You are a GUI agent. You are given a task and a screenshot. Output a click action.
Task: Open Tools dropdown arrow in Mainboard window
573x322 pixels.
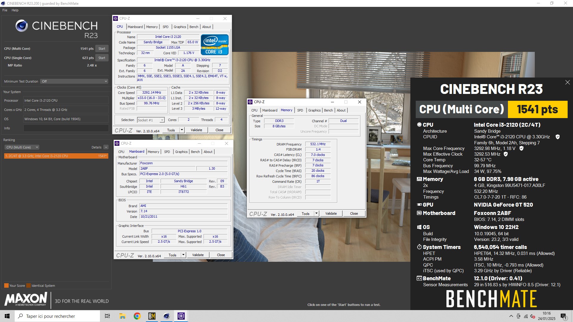click(183, 255)
